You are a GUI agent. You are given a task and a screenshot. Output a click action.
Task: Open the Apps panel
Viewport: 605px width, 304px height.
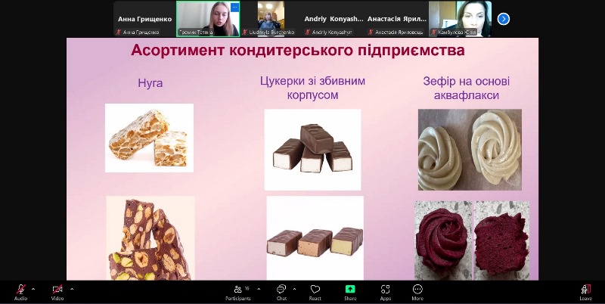pos(385,292)
